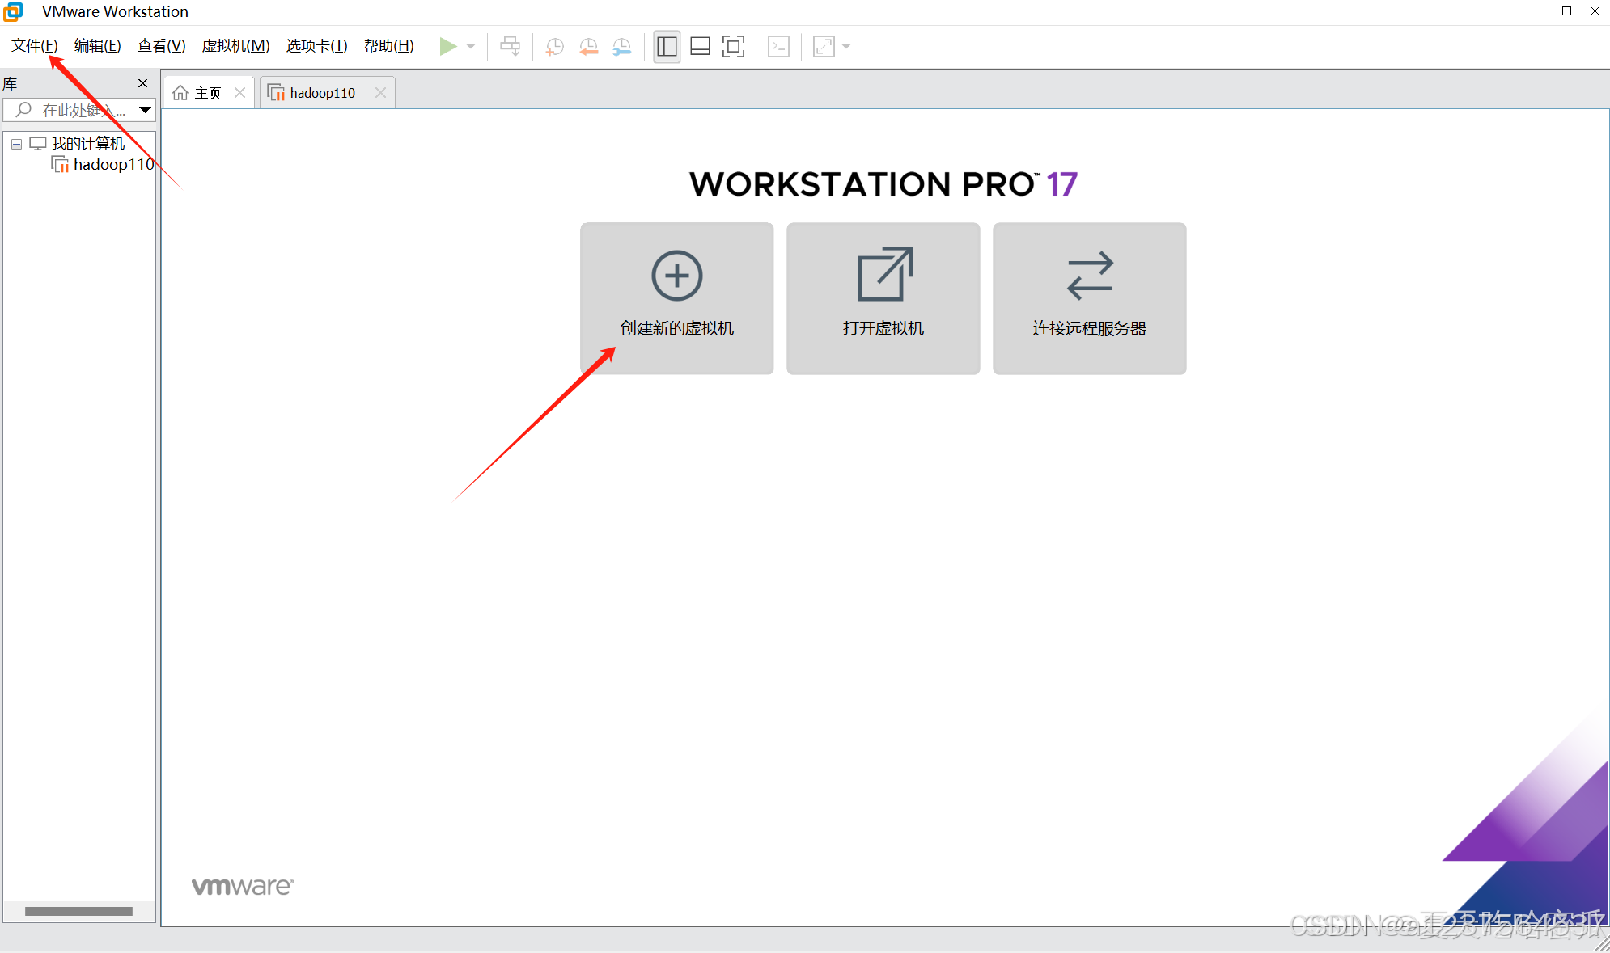
Task: Take a snapshot of the virtual machine
Action: click(x=554, y=46)
